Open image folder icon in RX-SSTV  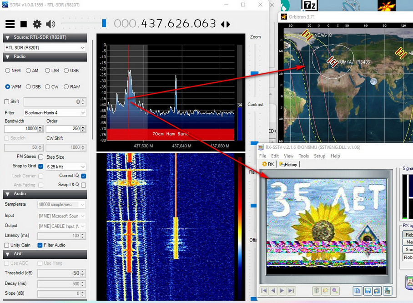326,290
